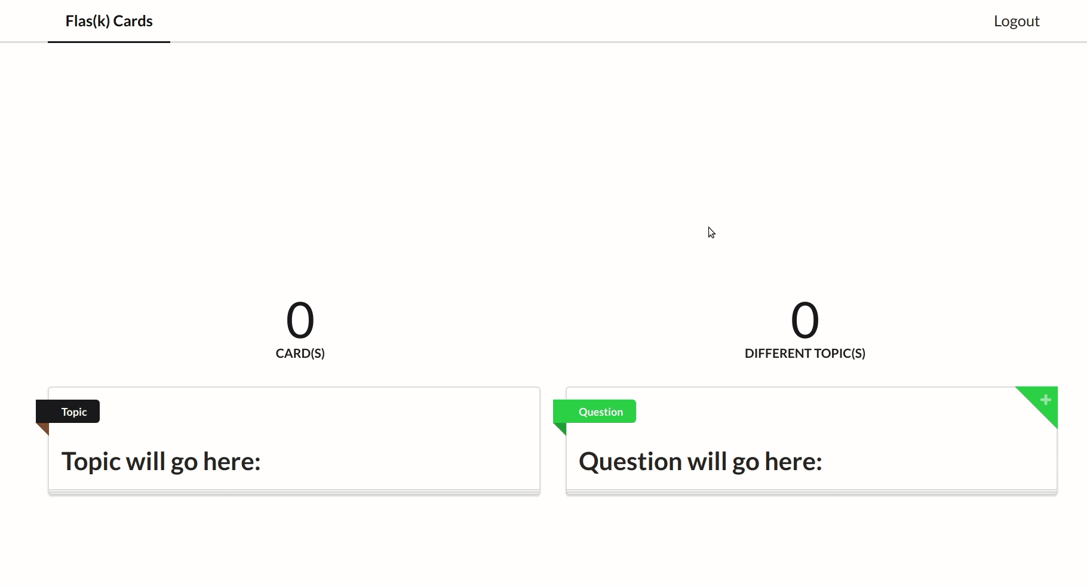Click the stacked bottom edge of Question card

[x=811, y=492]
